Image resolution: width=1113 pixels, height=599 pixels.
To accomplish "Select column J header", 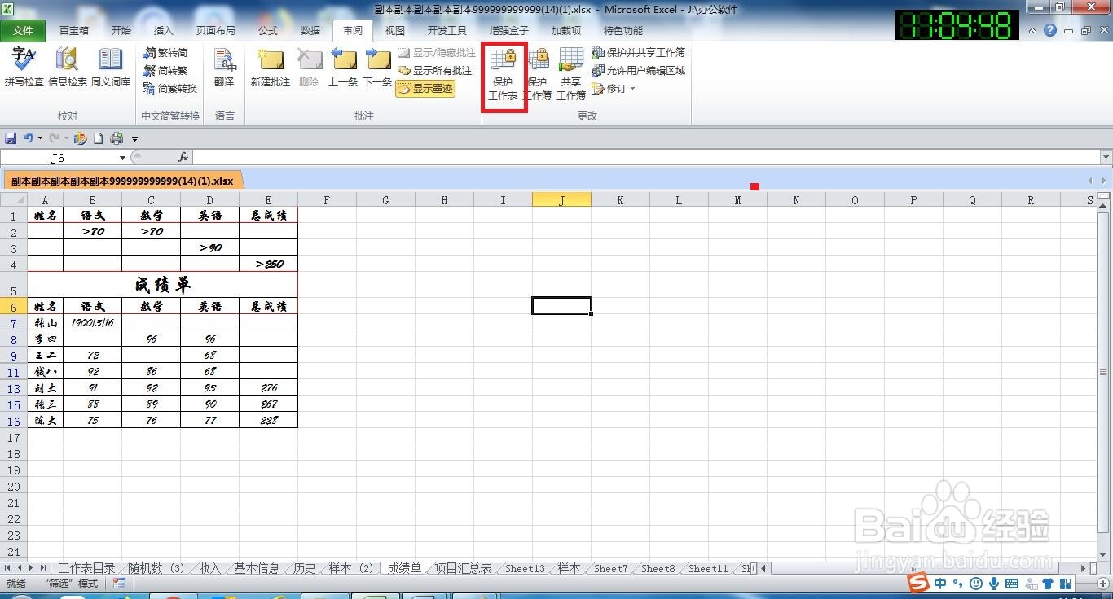I will (561, 200).
